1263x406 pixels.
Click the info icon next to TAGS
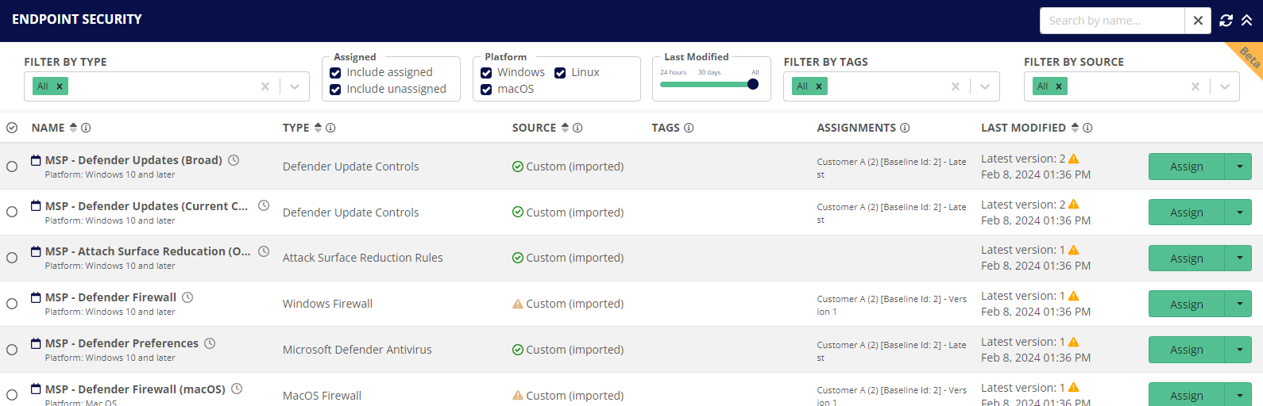point(689,128)
